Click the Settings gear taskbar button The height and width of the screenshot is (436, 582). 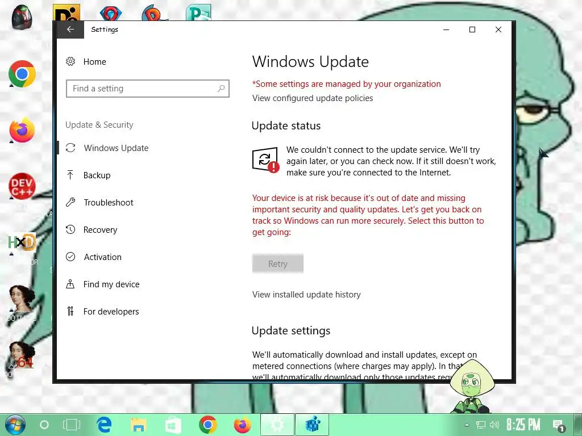tap(277, 425)
